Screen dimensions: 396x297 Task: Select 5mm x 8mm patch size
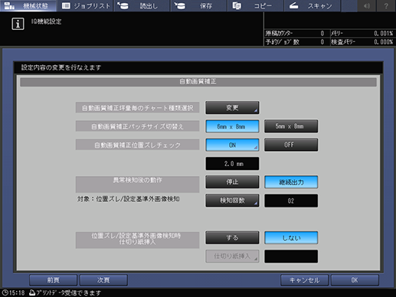[x=291, y=126]
